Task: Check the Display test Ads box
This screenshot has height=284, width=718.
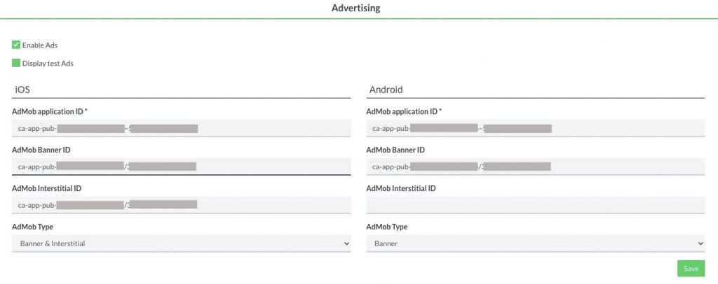Action: pos(16,63)
